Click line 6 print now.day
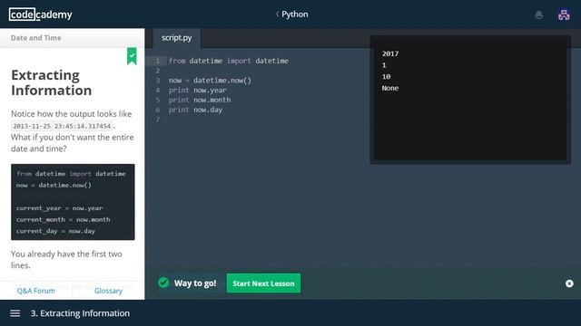 [195, 110]
